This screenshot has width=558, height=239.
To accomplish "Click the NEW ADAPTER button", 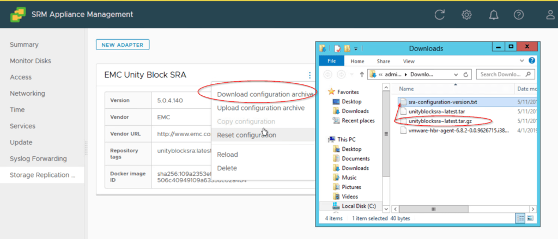I will point(123,45).
